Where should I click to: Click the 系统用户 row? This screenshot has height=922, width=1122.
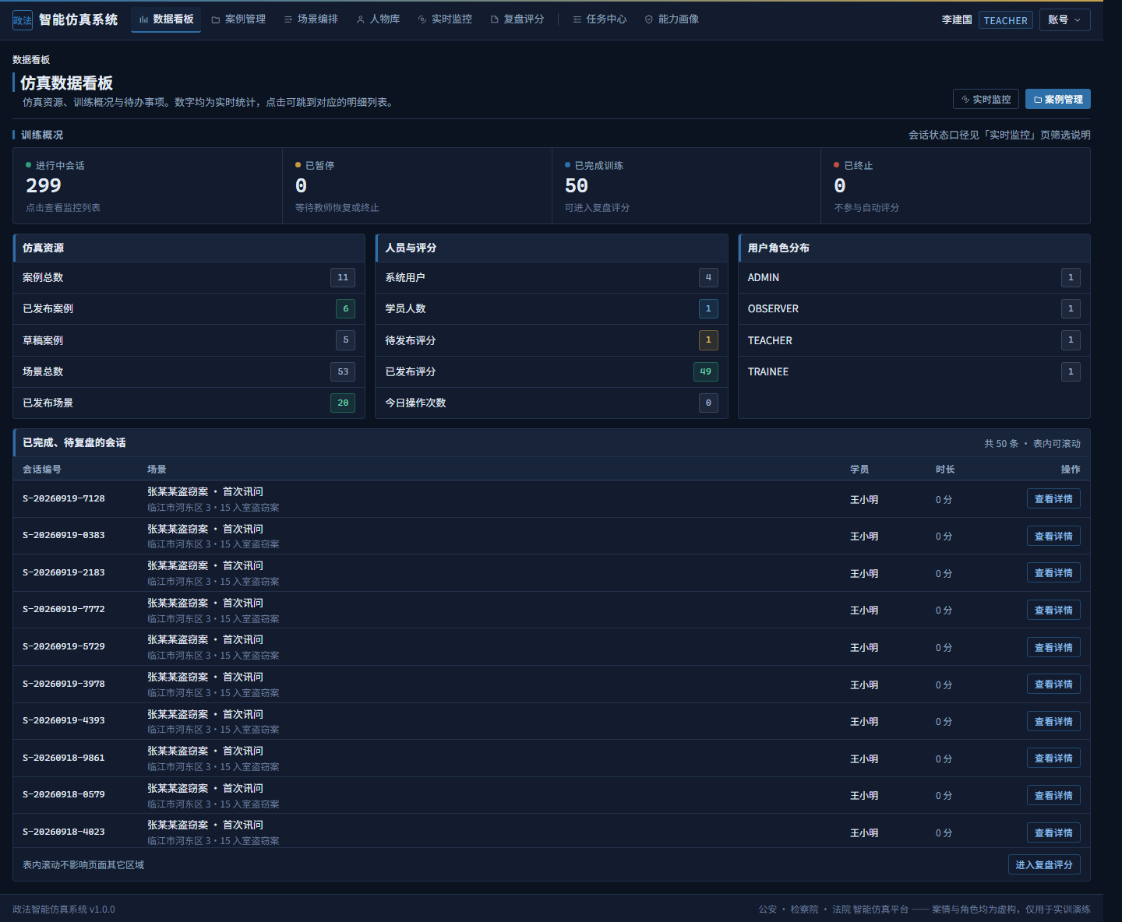pos(552,277)
